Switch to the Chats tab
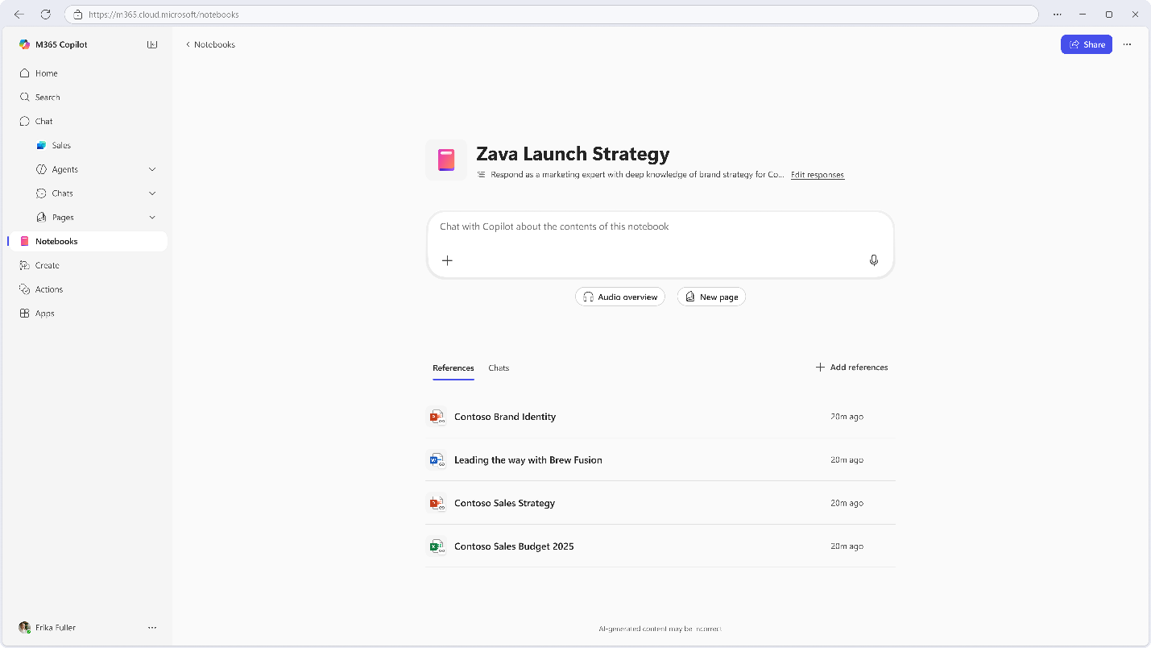This screenshot has width=1151, height=648. tap(499, 368)
